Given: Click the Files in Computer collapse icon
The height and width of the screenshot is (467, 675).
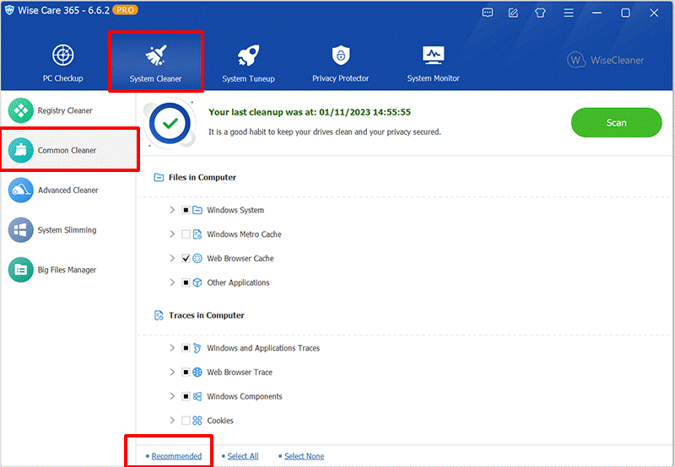Looking at the screenshot, I should [159, 177].
